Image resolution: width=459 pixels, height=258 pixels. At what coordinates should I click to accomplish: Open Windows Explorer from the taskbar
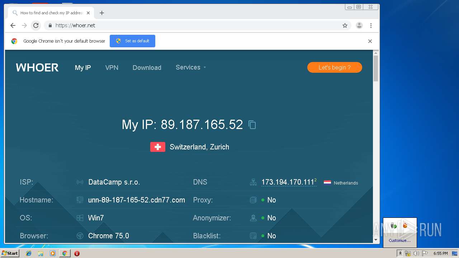click(41, 253)
